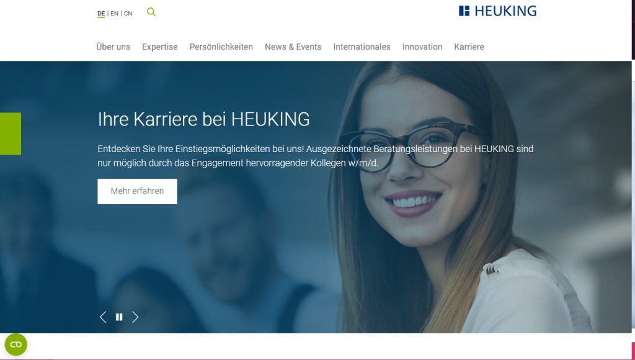
Task: Click the HEUKING logo
Action: pyautogui.click(x=497, y=11)
